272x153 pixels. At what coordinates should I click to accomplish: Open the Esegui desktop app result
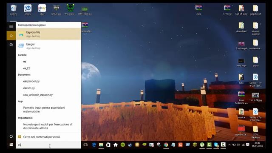pos(48,46)
